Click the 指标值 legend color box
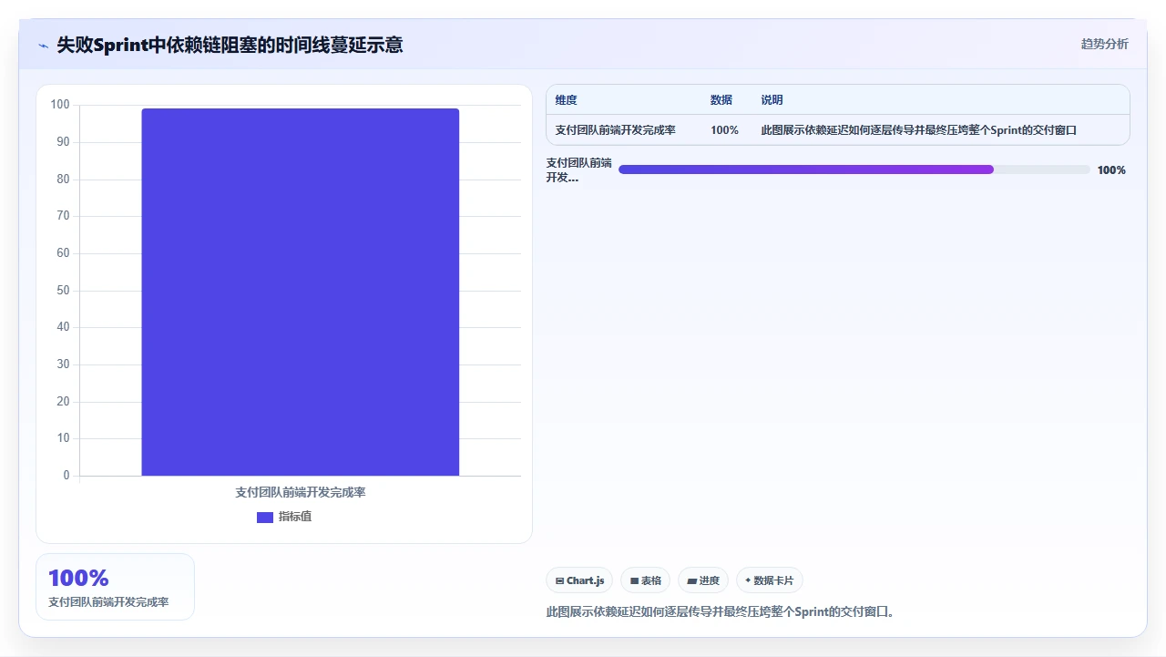 tap(265, 517)
